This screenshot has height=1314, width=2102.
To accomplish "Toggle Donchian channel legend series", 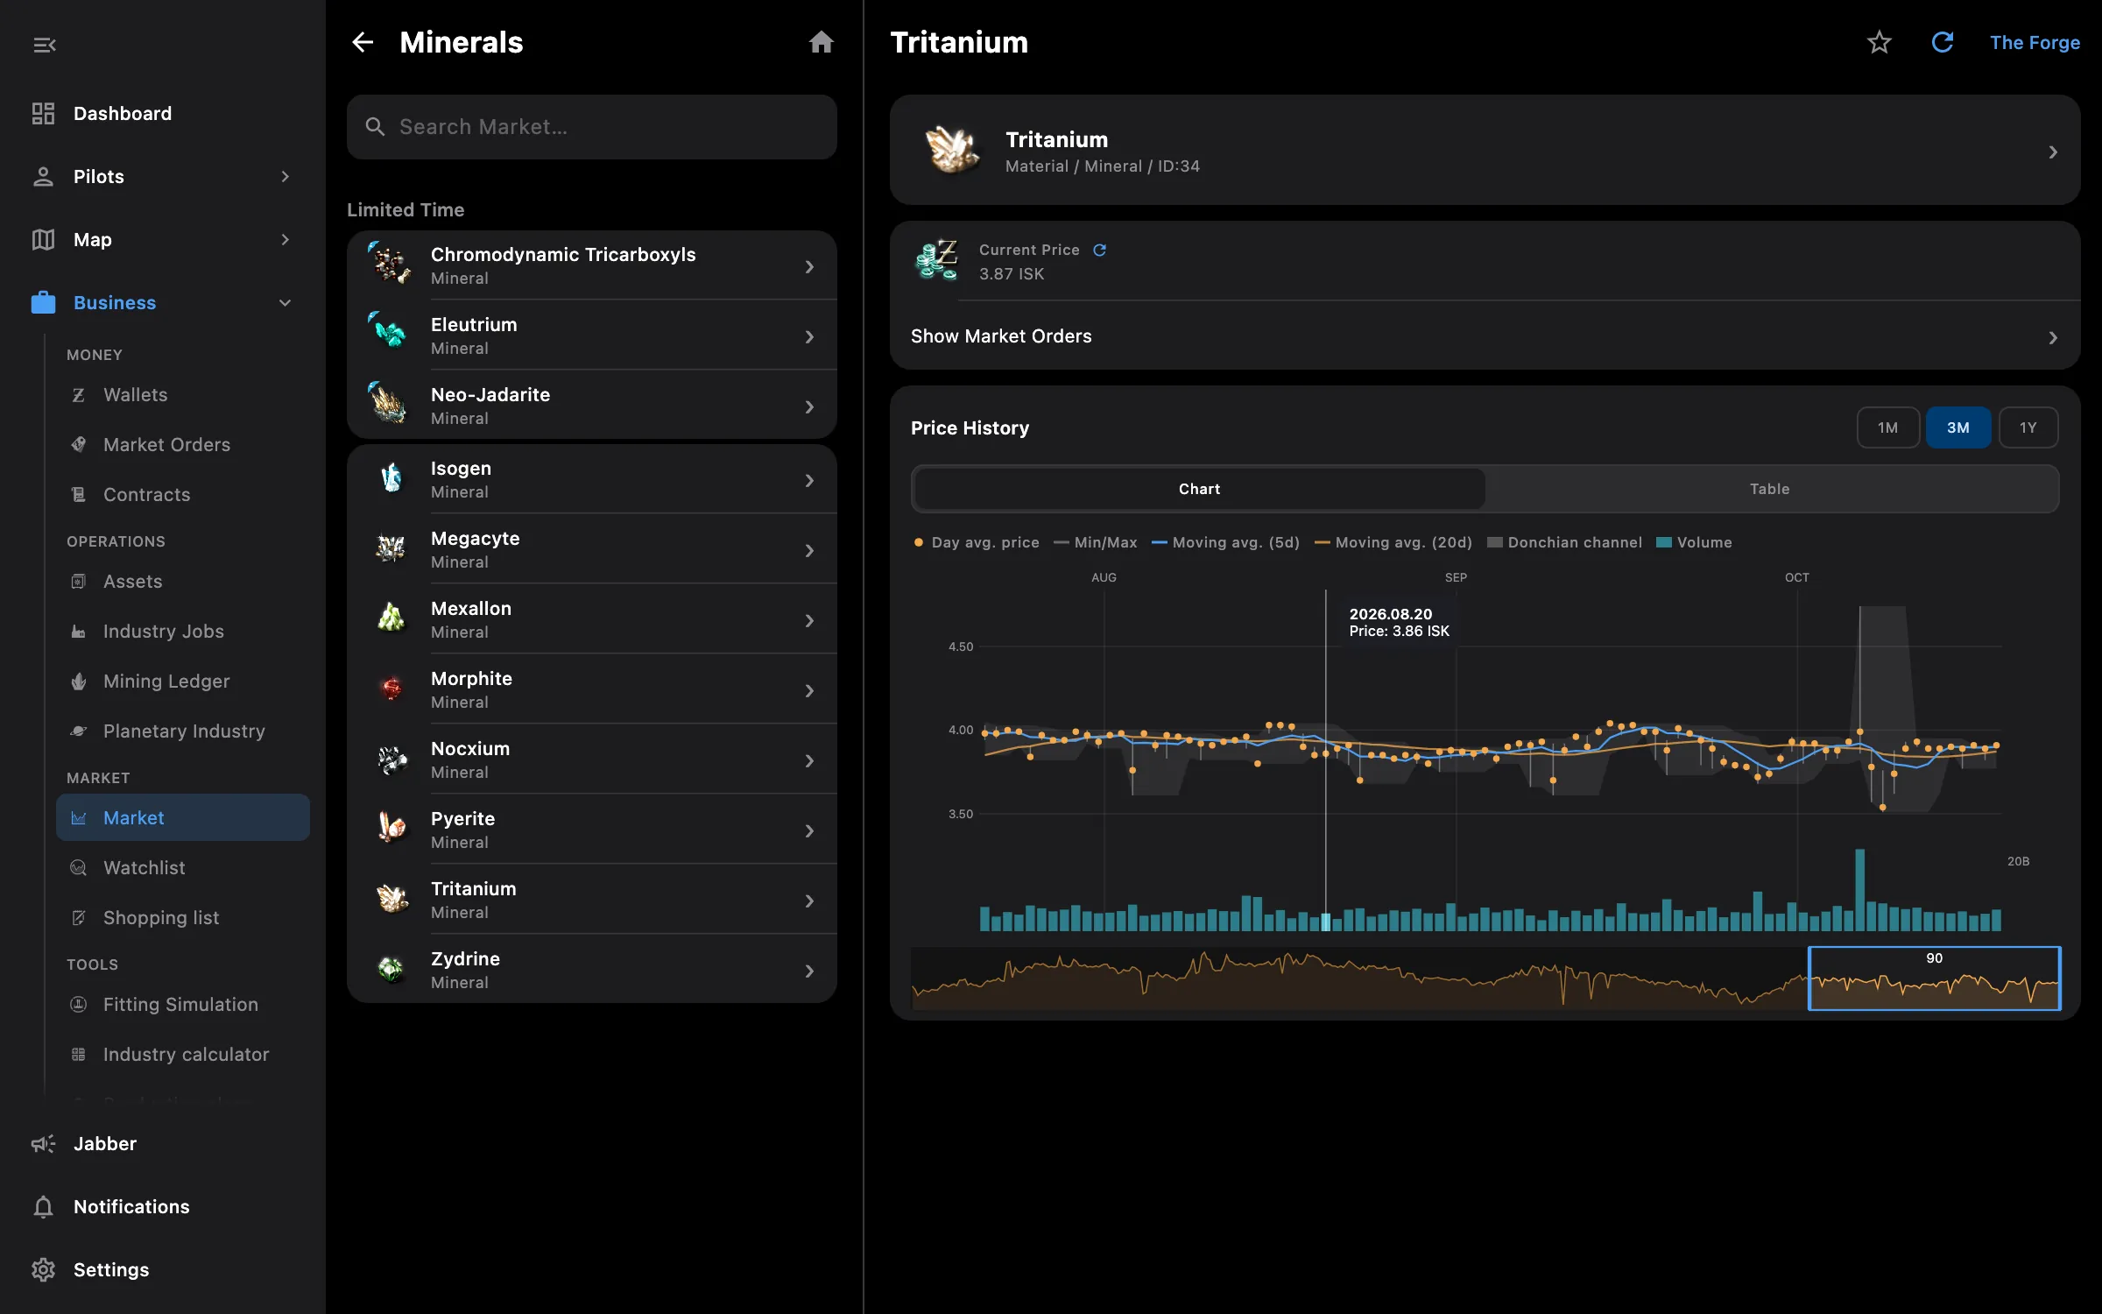I will [x=1564, y=542].
